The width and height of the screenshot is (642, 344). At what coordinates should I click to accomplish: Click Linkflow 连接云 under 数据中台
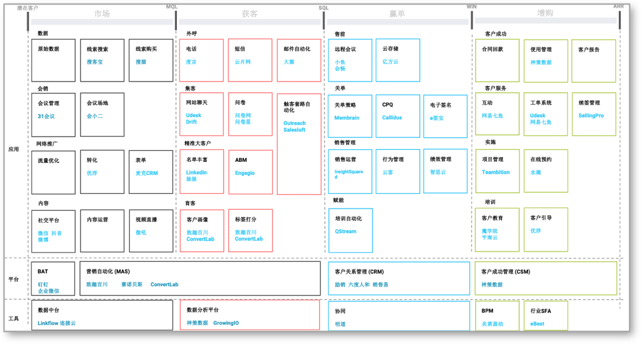click(x=56, y=323)
